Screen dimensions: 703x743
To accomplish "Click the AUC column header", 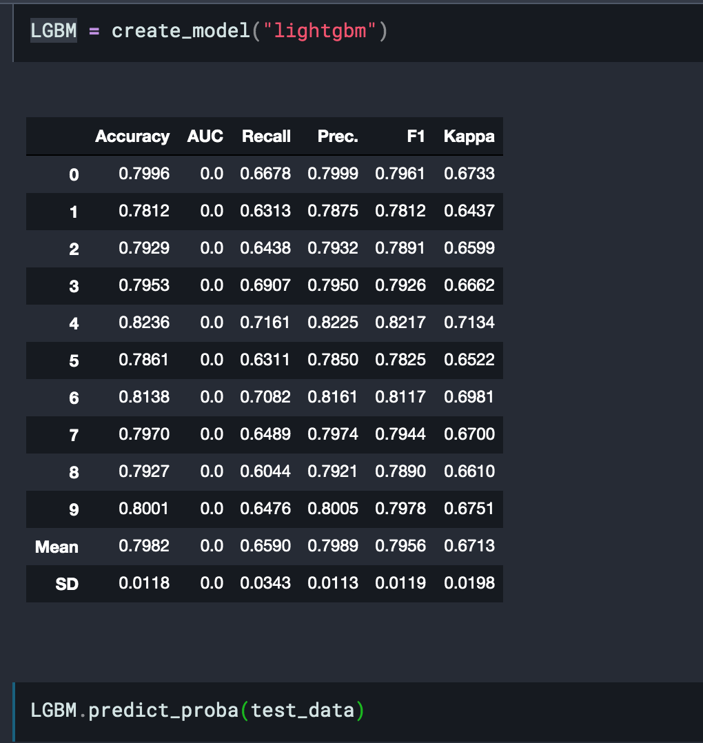I will point(205,136).
